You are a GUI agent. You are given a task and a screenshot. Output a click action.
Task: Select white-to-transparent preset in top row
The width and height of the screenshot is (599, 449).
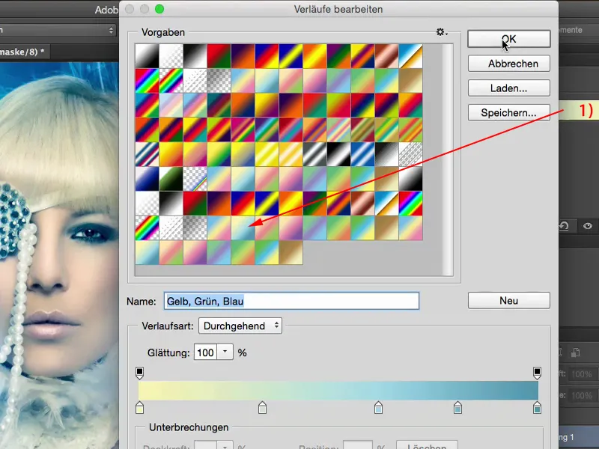pyautogui.click(x=171, y=56)
